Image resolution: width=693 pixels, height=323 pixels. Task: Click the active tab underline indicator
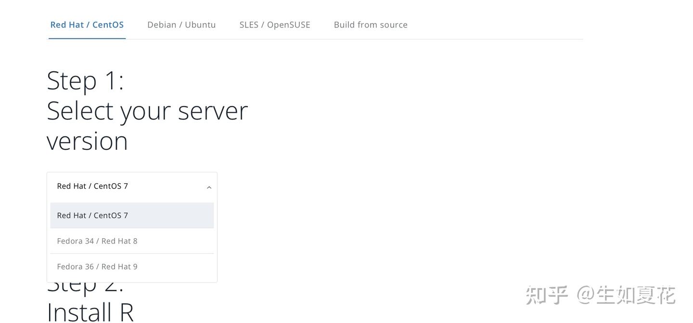[87, 39]
